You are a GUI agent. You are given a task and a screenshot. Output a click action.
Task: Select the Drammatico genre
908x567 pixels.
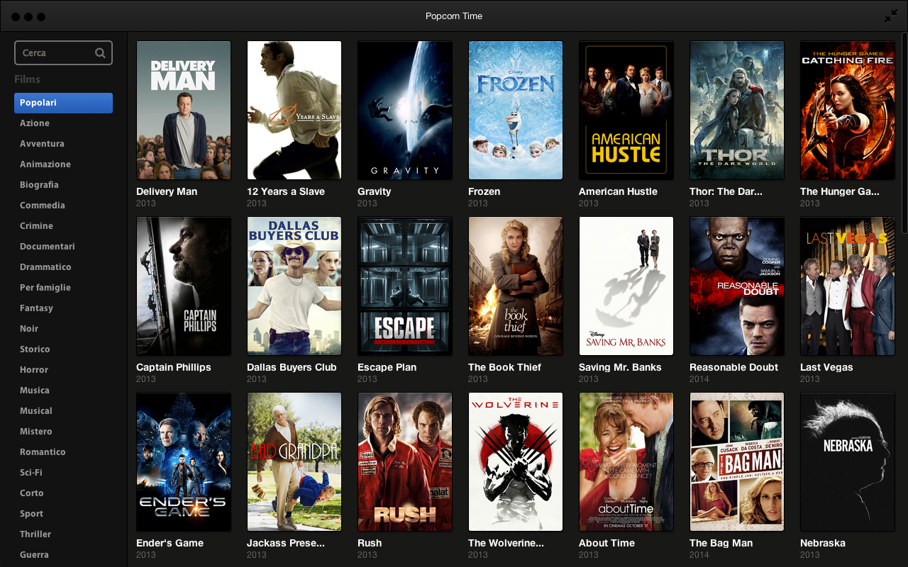point(45,267)
